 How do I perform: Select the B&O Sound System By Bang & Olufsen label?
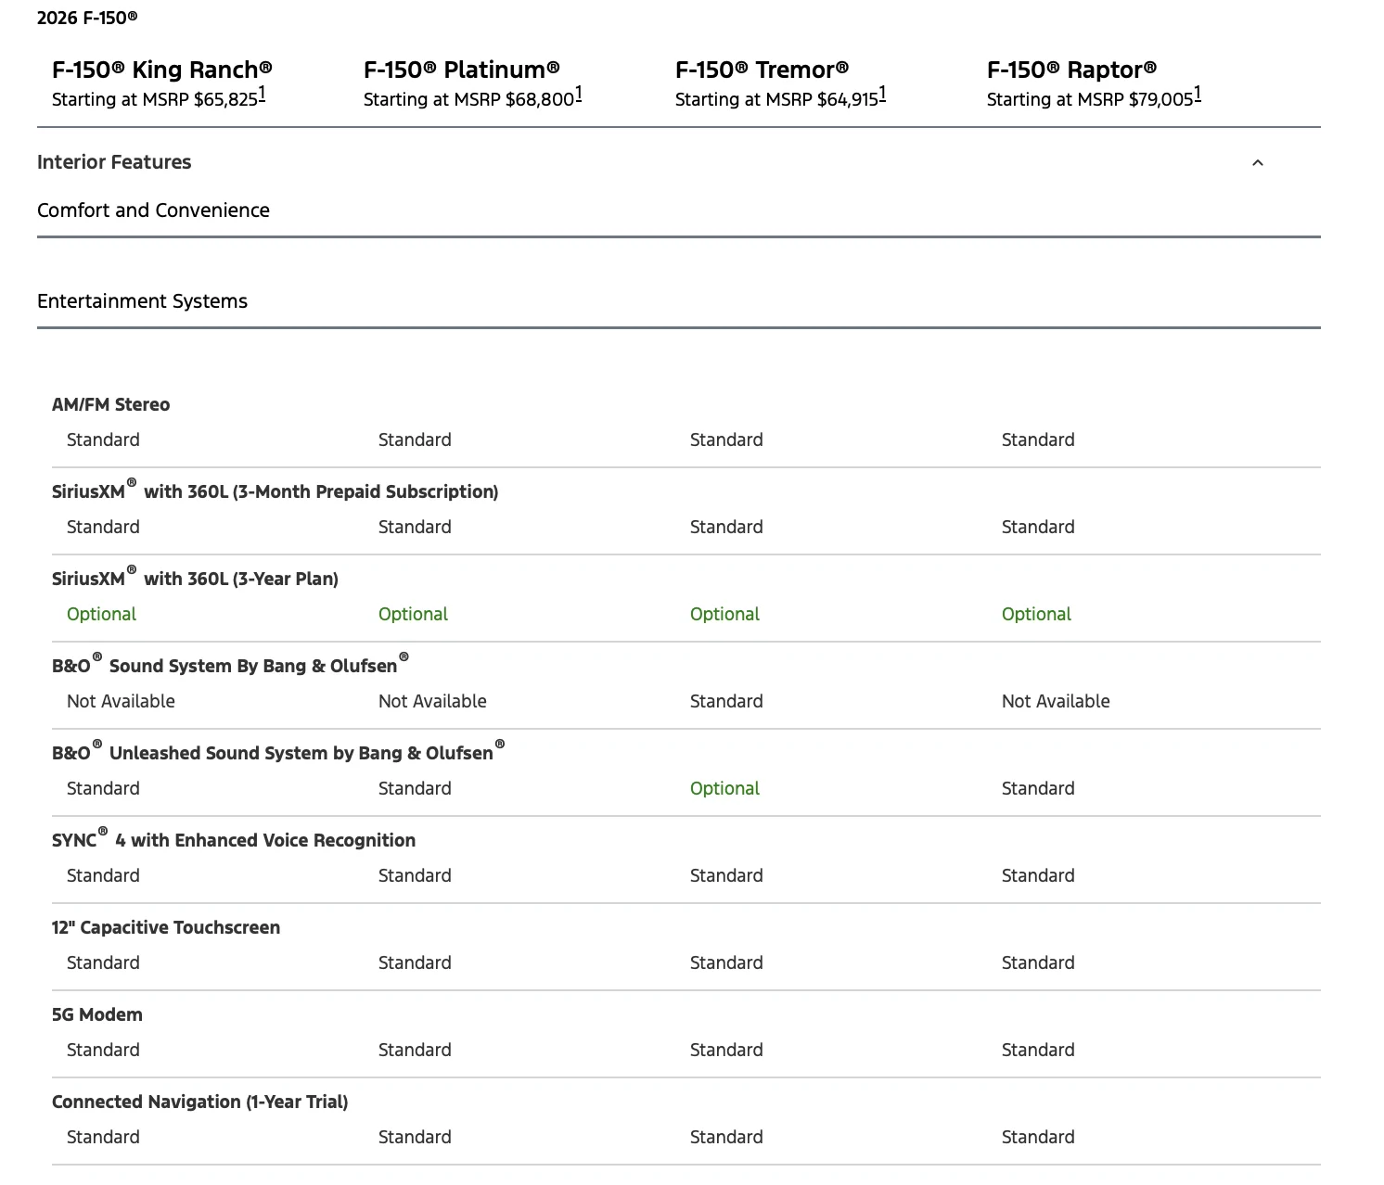[x=230, y=664]
